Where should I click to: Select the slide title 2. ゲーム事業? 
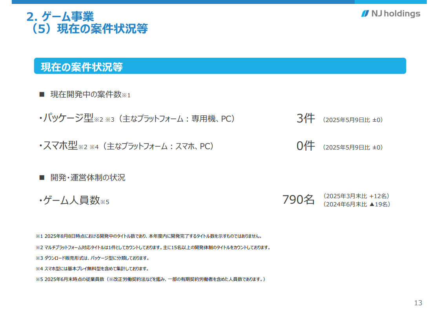coord(60,16)
